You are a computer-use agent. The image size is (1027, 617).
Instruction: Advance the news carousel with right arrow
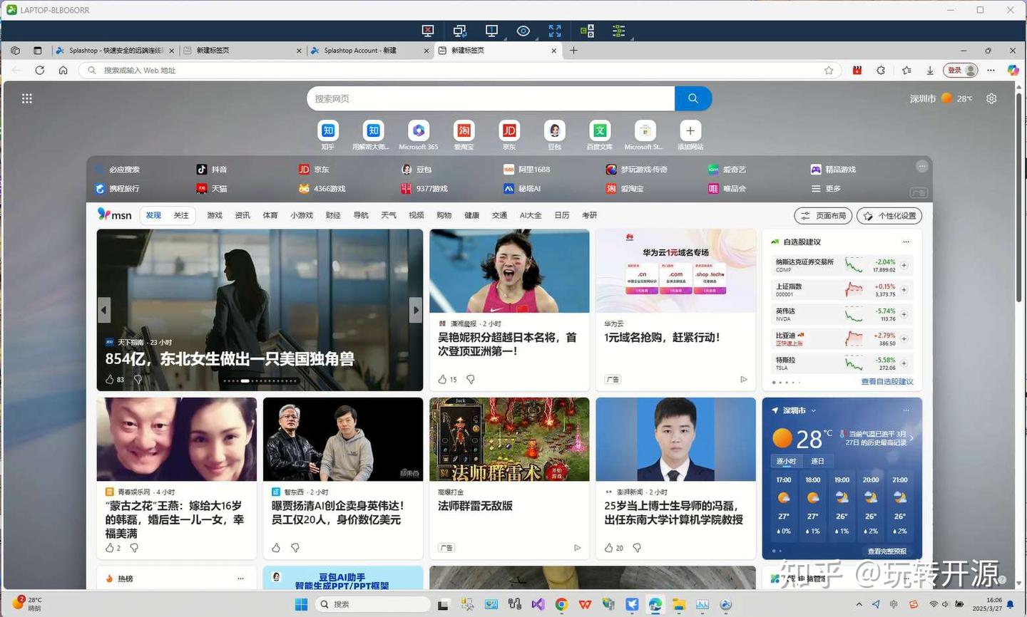pos(416,309)
